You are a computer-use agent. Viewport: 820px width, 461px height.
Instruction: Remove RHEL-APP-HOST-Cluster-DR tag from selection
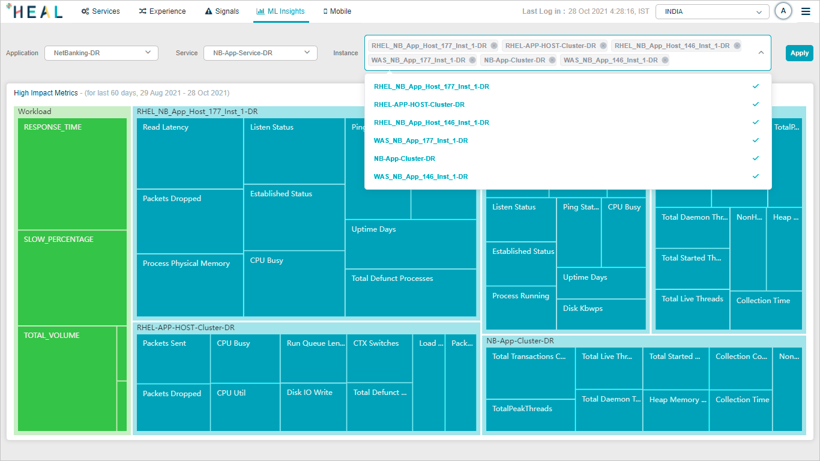603,46
